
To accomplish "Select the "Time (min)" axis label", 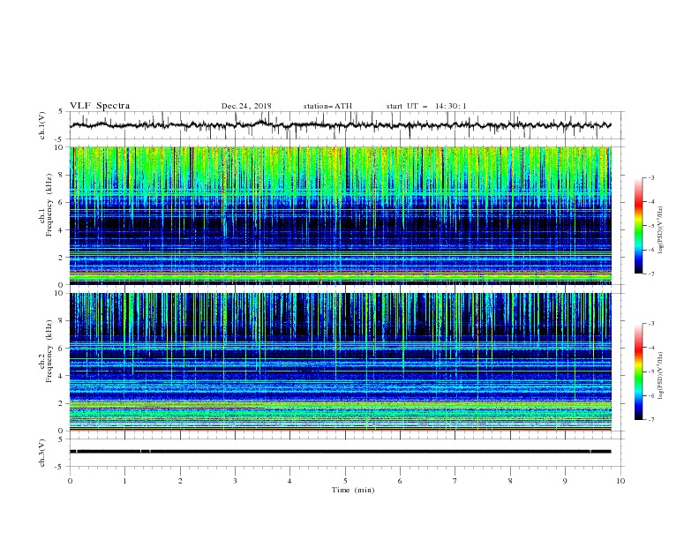I will 353,490.
